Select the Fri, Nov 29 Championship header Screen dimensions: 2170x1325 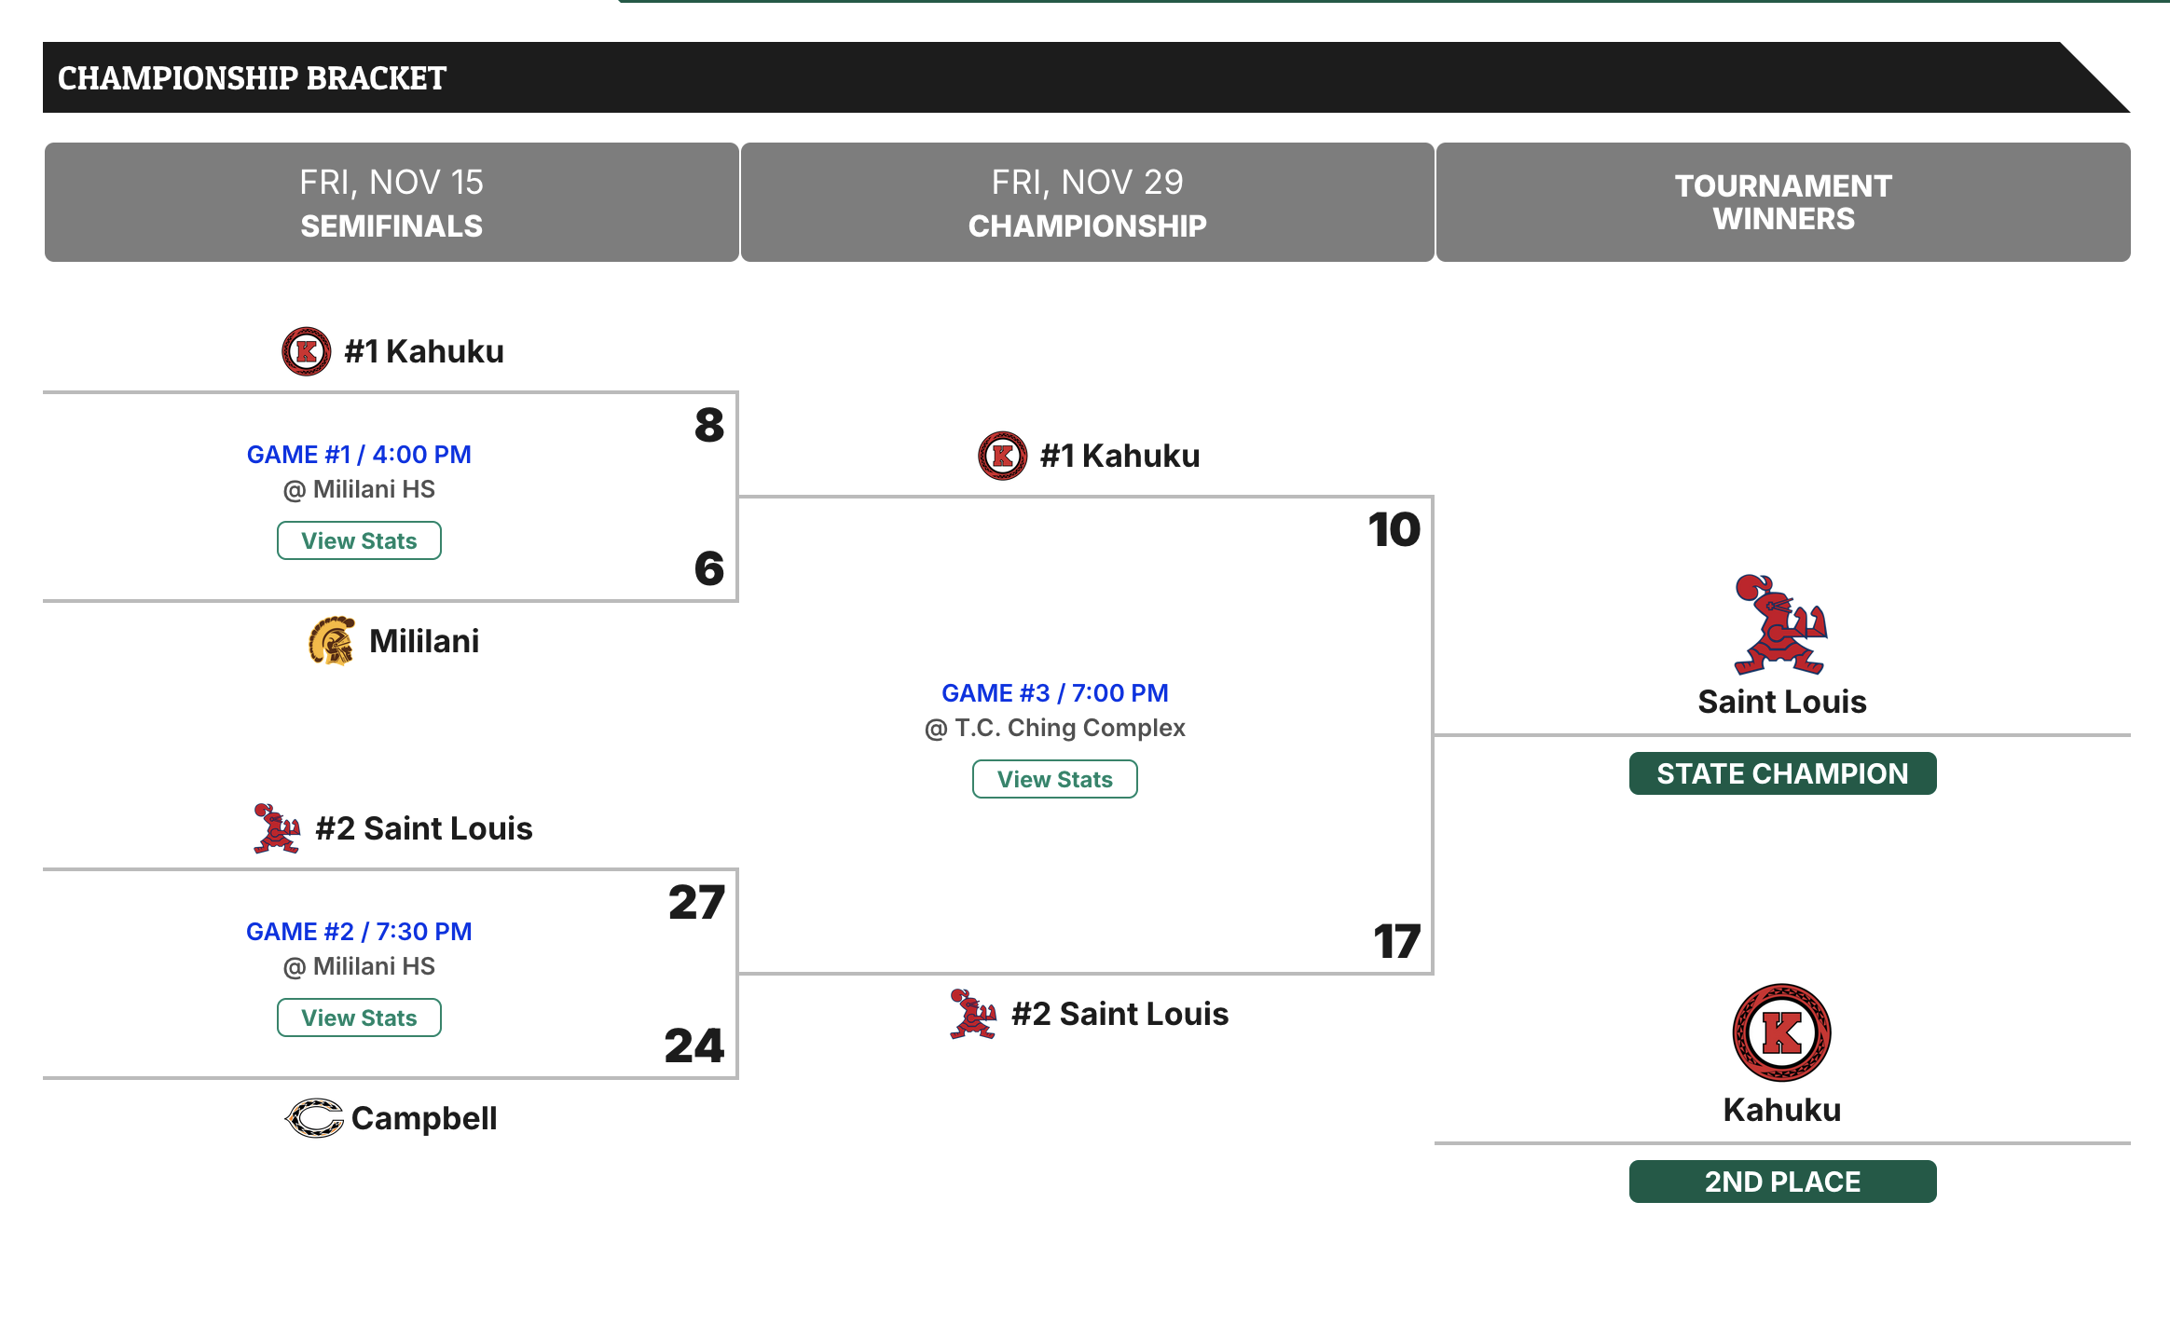[x=1087, y=202]
